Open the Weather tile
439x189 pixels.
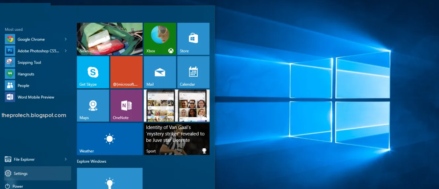[x=110, y=139]
